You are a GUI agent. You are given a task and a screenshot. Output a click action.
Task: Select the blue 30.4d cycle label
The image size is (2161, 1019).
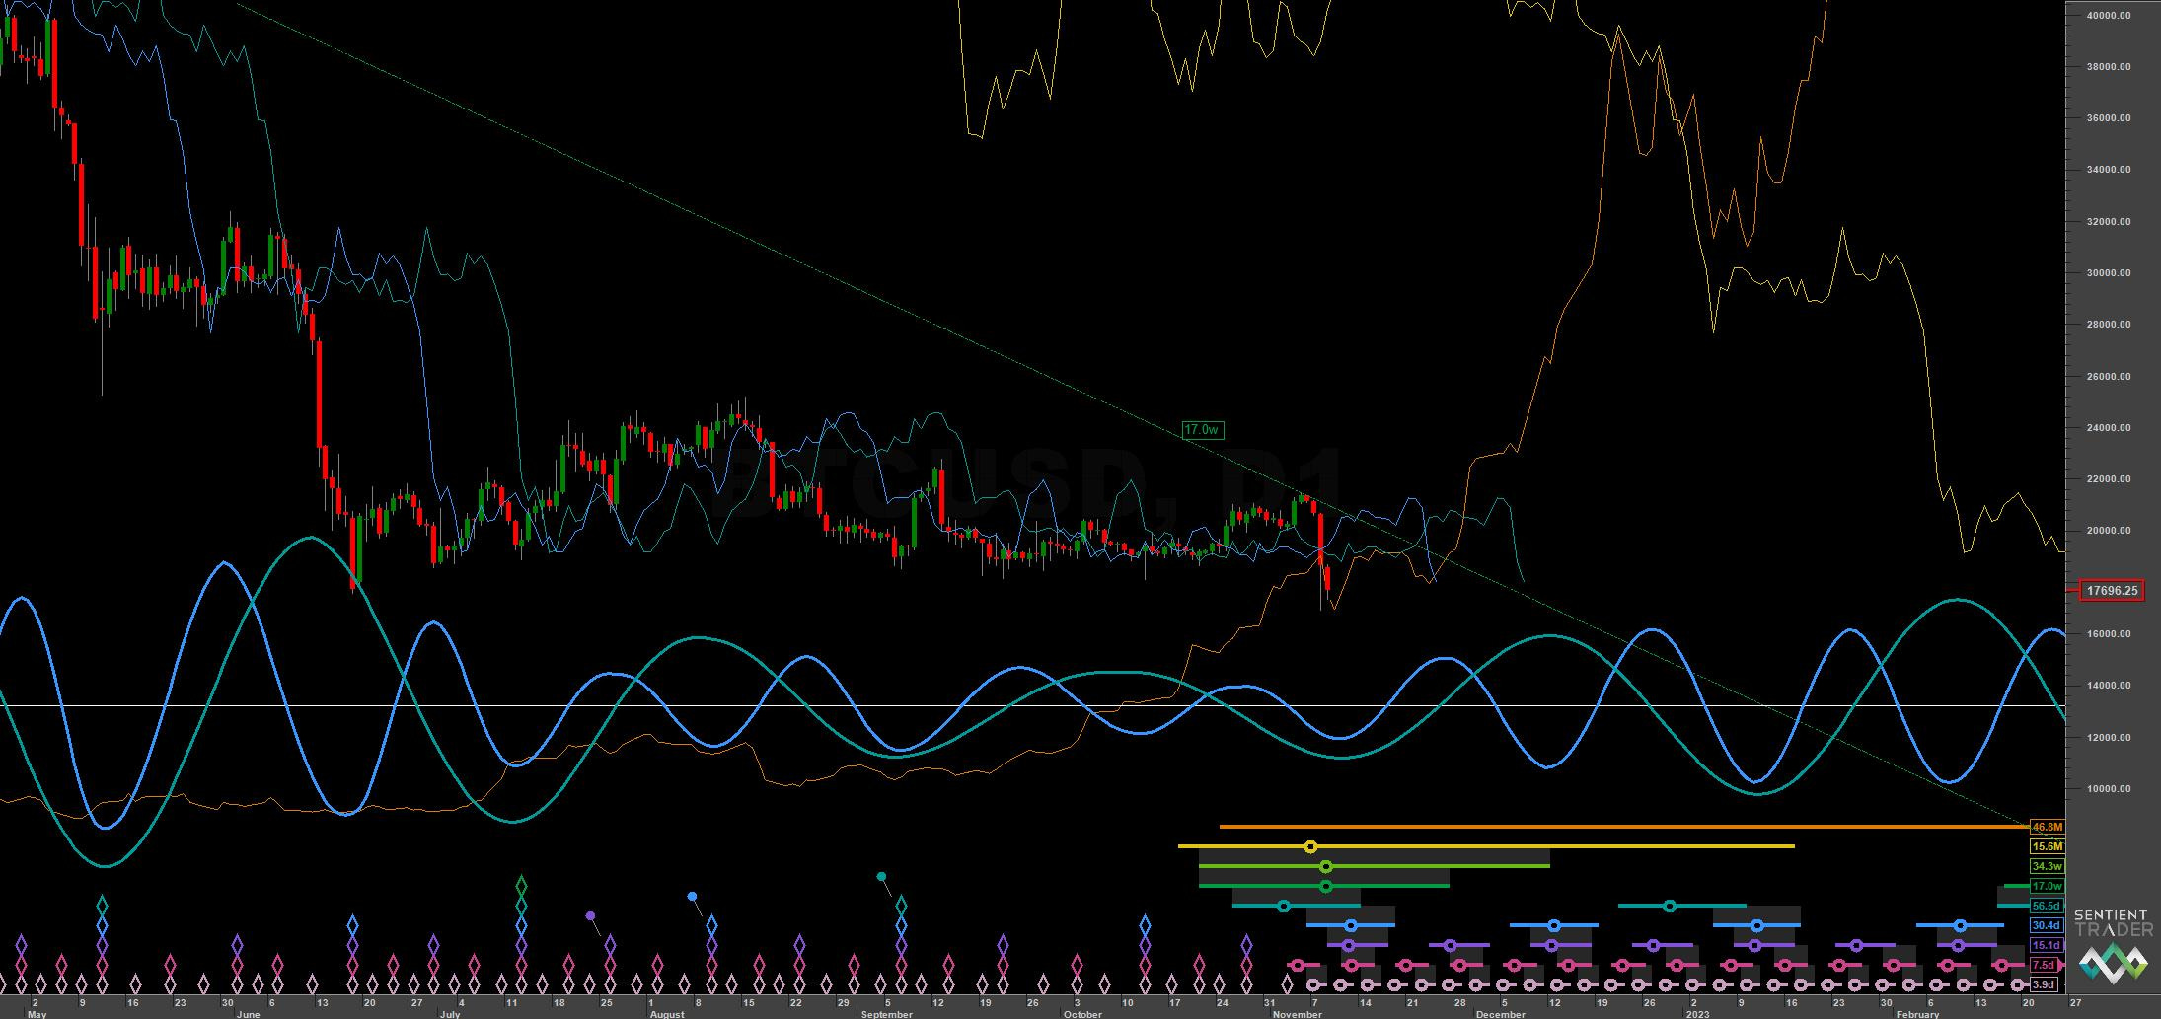point(2047,925)
